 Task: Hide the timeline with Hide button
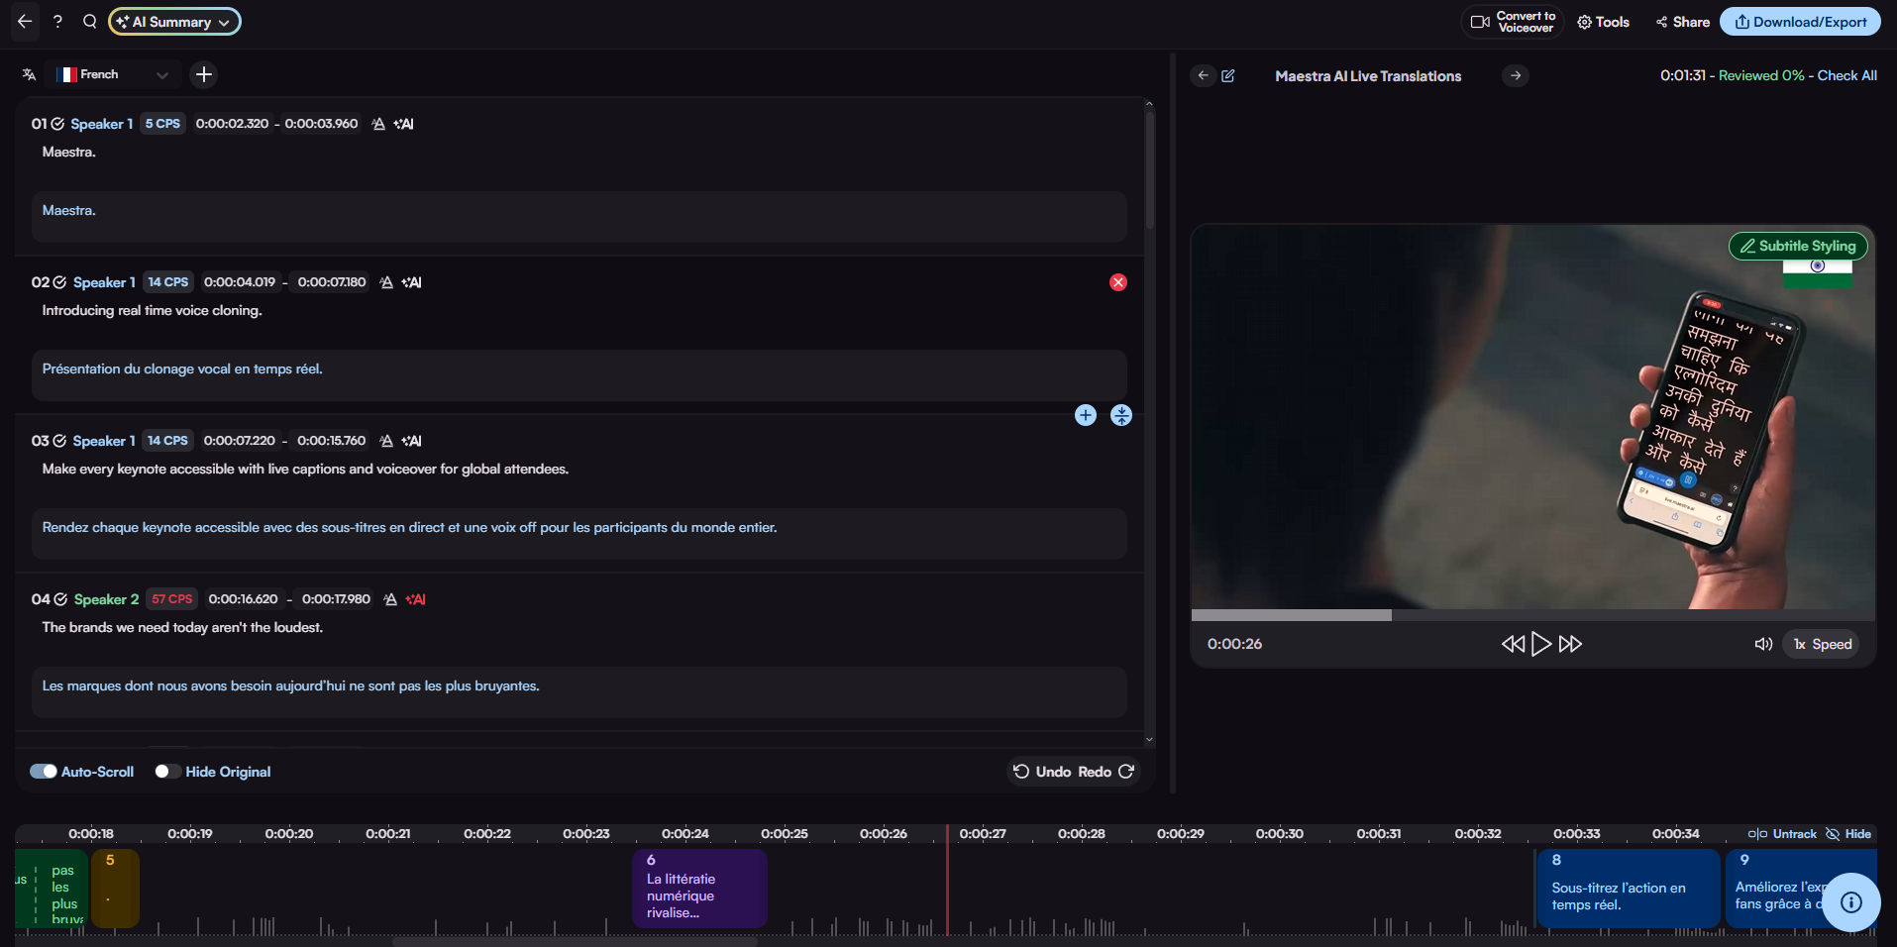tap(1848, 834)
